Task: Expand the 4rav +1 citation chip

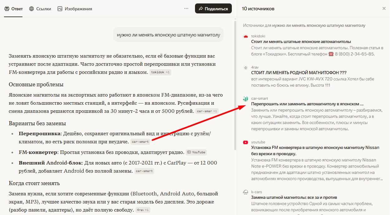Action: [142, 210]
